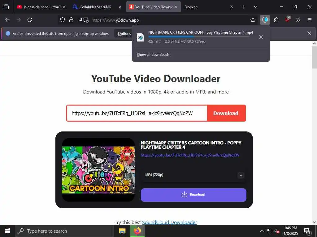317x237 pixels.
Task: Open the tracking protection shield icon
Action: [63, 20]
